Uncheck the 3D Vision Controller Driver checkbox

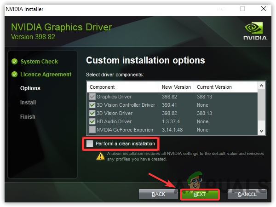[x=92, y=105]
